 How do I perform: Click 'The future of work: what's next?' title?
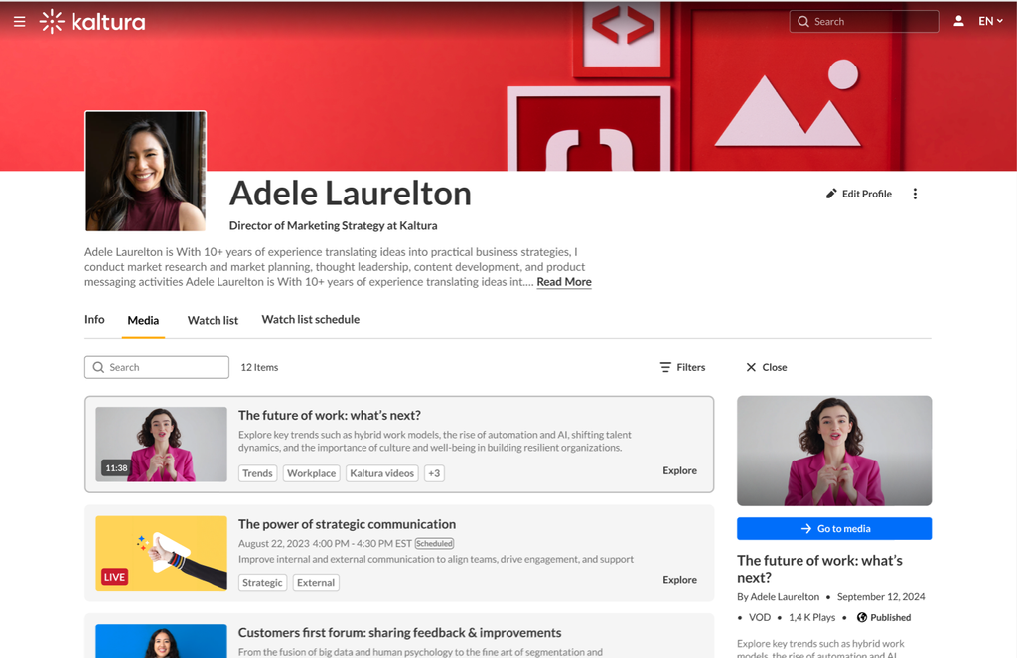pos(330,416)
